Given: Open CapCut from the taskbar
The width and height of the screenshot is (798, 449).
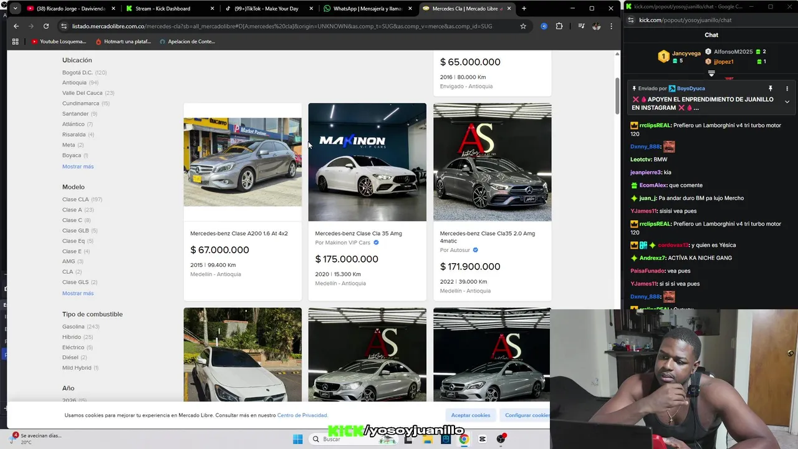Looking at the screenshot, I should (x=483, y=439).
